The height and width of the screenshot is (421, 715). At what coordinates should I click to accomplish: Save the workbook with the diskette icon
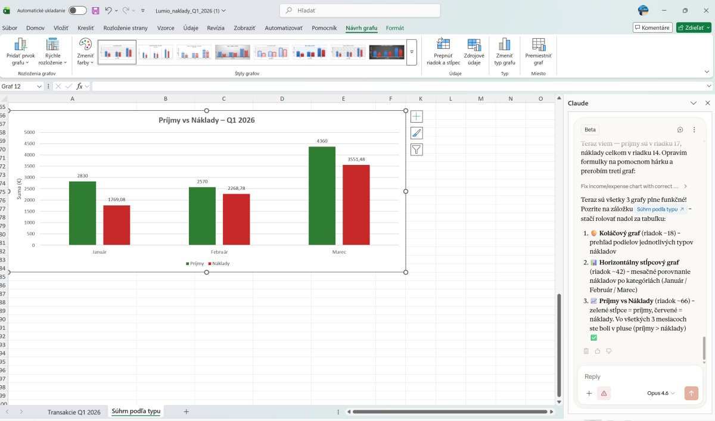point(95,11)
